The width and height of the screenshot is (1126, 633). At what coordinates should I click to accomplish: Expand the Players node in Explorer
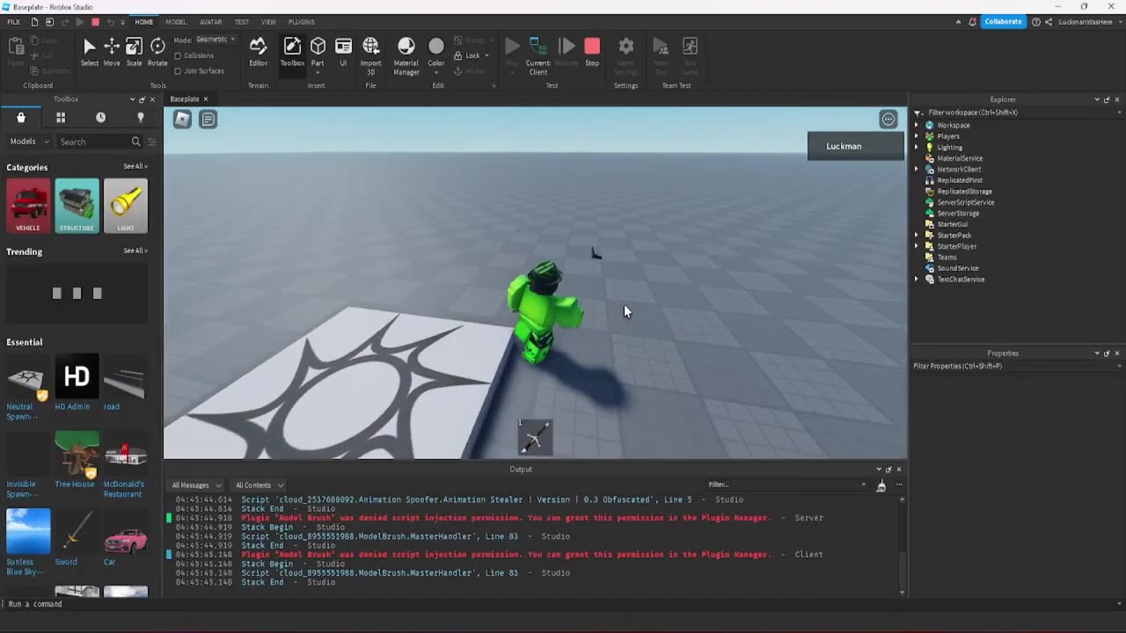click(917, 136)
